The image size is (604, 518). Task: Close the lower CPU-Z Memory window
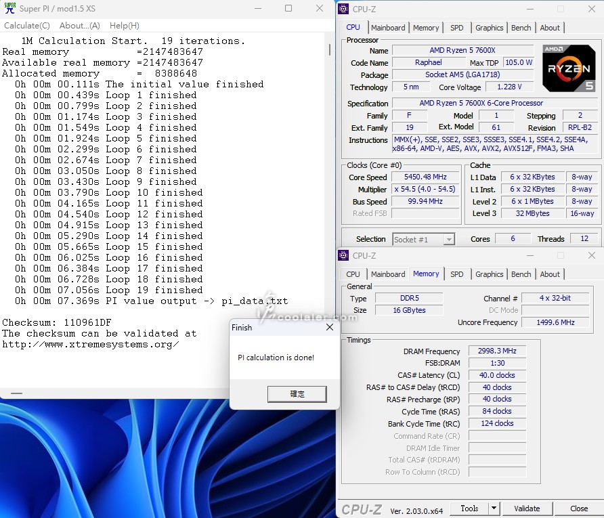[592, 255]
